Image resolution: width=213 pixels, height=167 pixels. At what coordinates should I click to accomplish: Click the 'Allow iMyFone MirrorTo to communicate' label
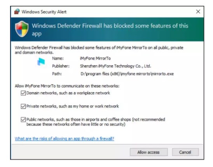pos(67,86)
